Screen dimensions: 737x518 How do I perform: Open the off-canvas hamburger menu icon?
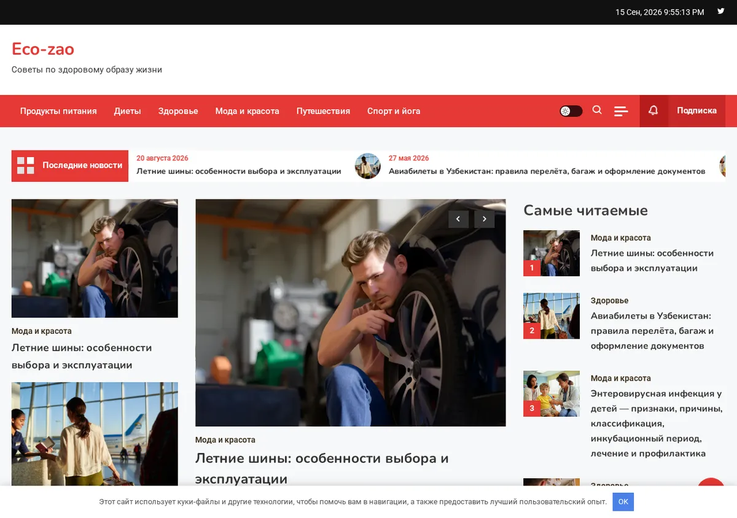tap(621, 111)
